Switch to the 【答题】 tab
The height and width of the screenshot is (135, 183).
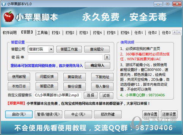27,32
